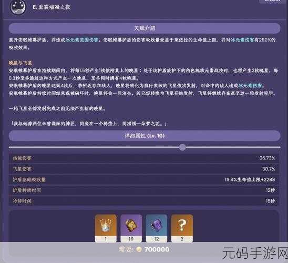This screenshot has height=263, width=288.
Task: Click the crown material icon labeled 1
Action: [x=106, y=228]
